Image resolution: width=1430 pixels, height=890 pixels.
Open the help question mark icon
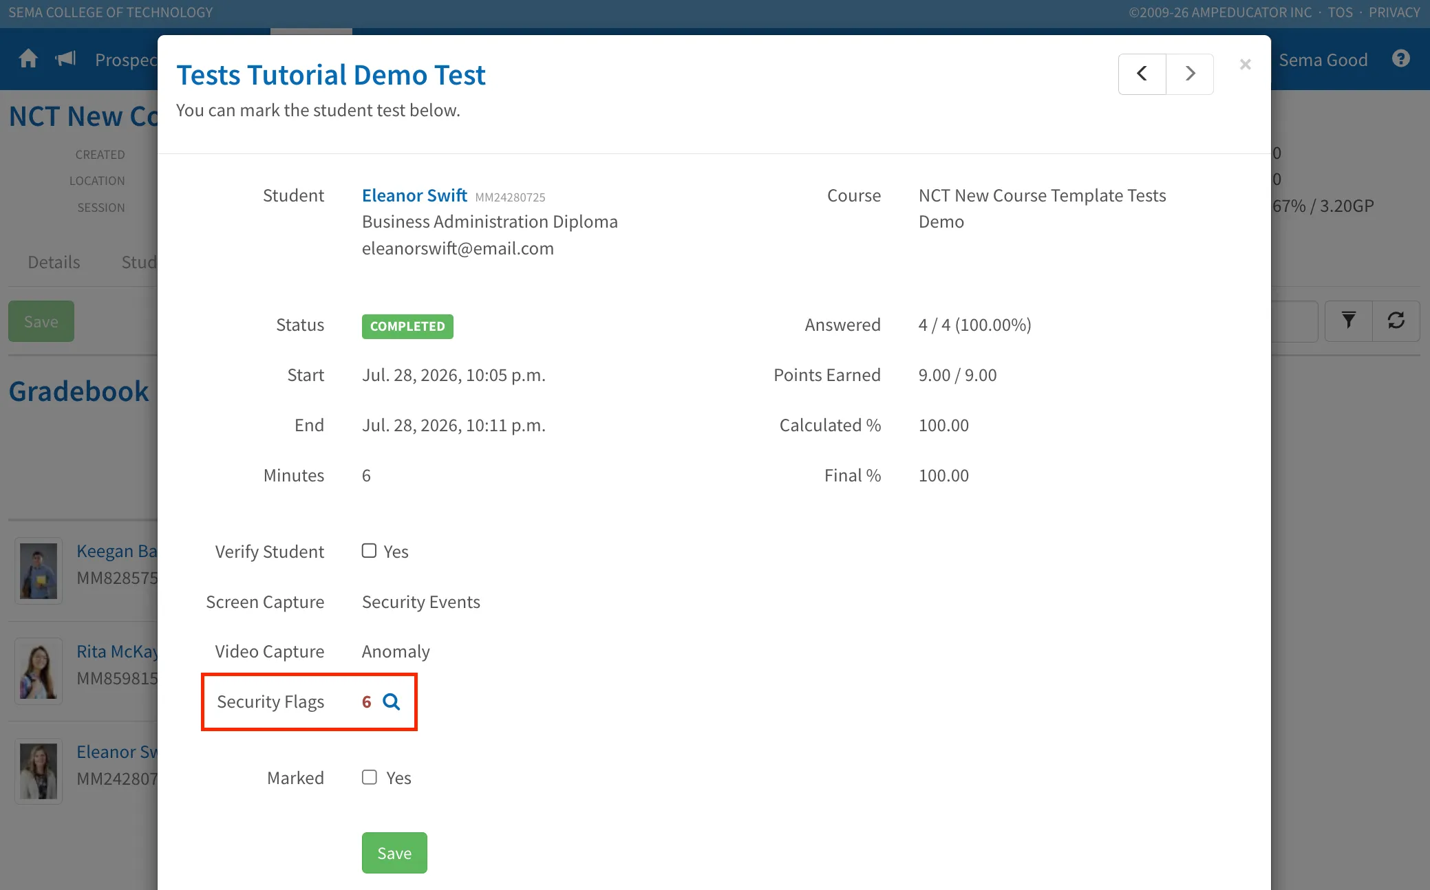[x=1401, y=59]
